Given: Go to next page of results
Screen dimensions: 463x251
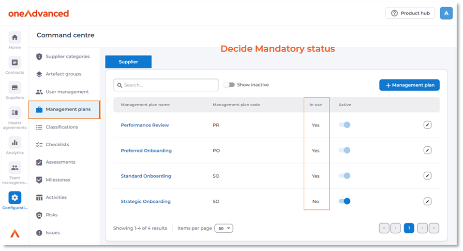Looking at the screenshot, I should (x=422, y=228).
